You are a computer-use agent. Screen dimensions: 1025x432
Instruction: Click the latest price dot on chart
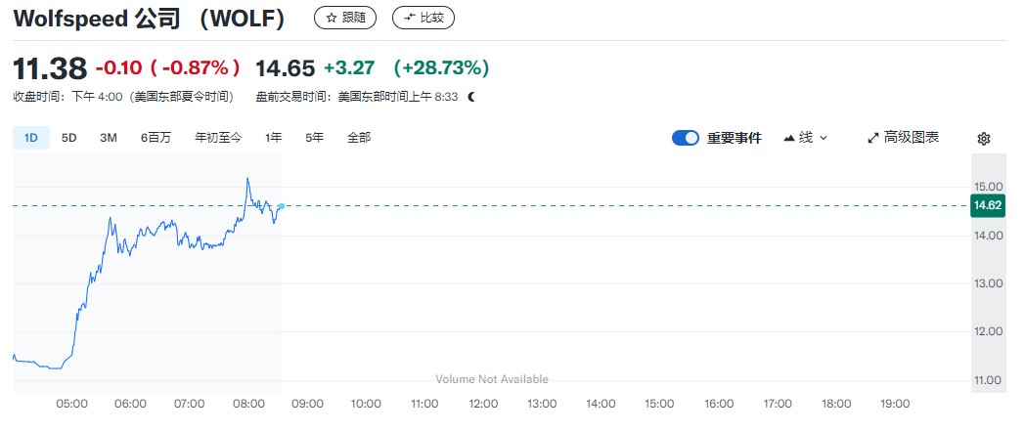tap(282, 206)
